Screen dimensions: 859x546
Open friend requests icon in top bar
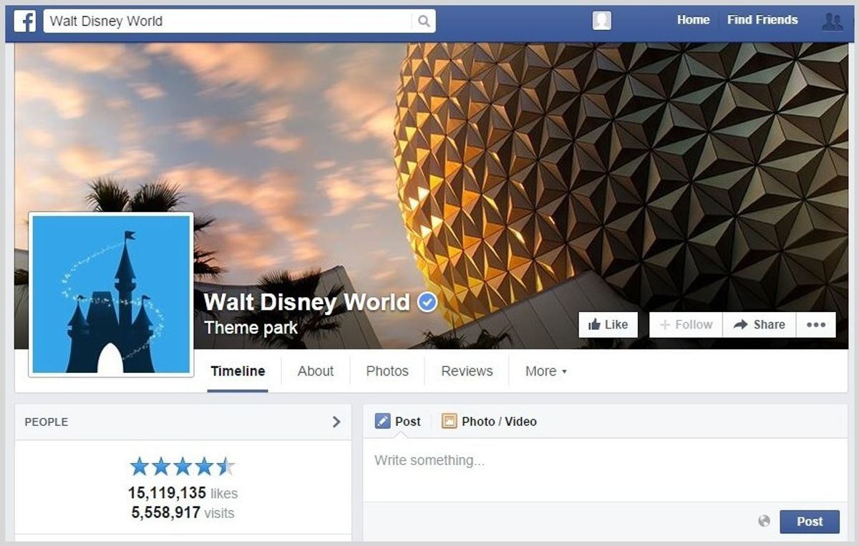click(x=832, y=21)
